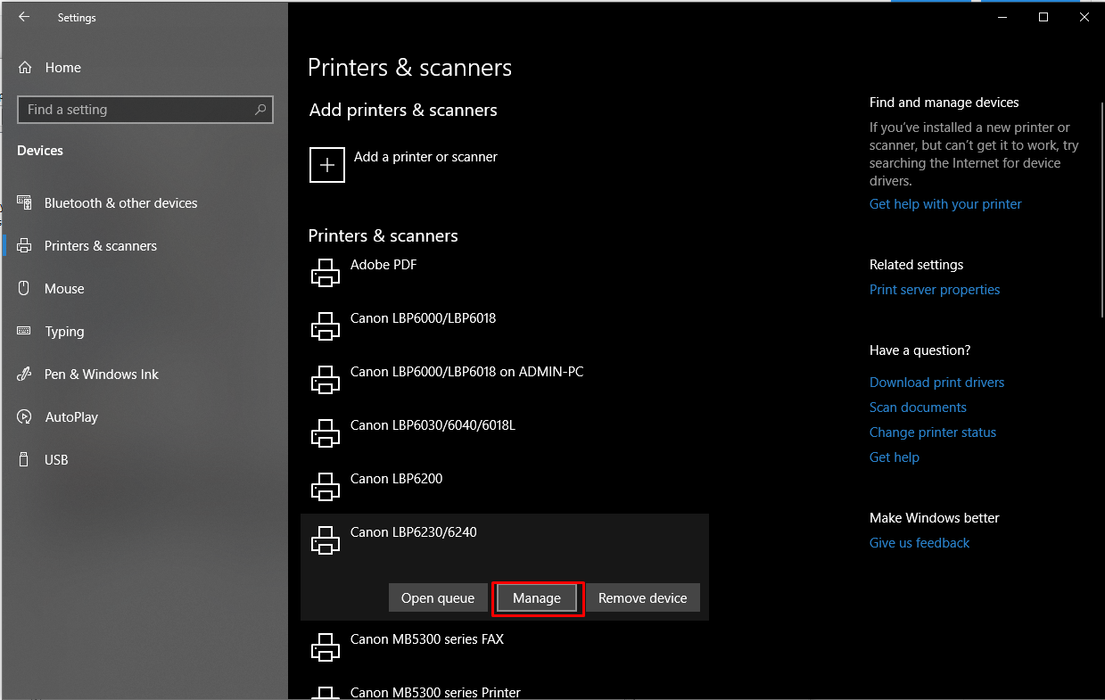Close the Settings window
Screen dimensions: 1105x700
click(1084, 17)
